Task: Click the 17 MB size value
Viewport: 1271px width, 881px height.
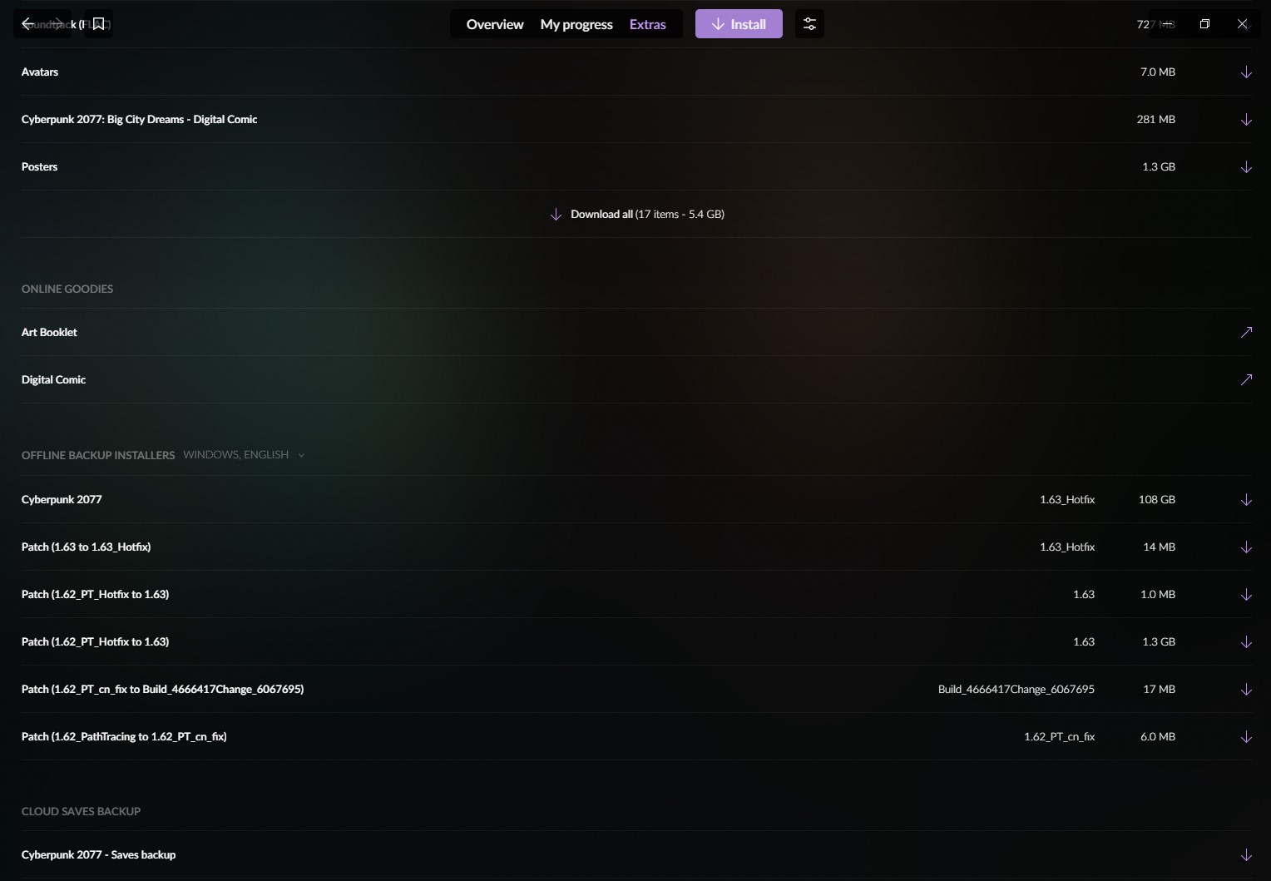Action: [1159, 690]
